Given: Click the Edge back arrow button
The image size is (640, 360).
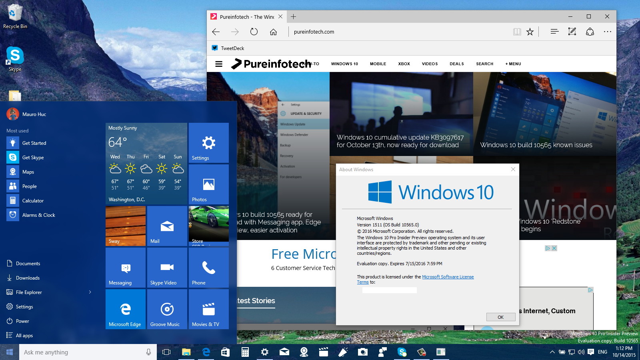Looking at the screenshot, I should (x=216, y=32).
